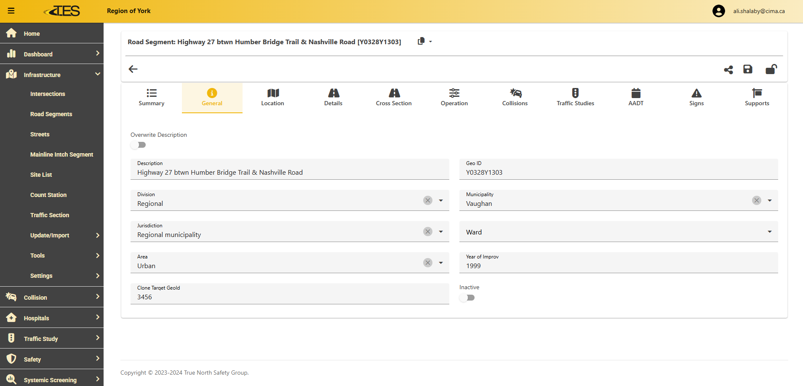Viewport: 803px width, 386px height.
Task: Clear the Municipality selection
Action: point(756,200)
